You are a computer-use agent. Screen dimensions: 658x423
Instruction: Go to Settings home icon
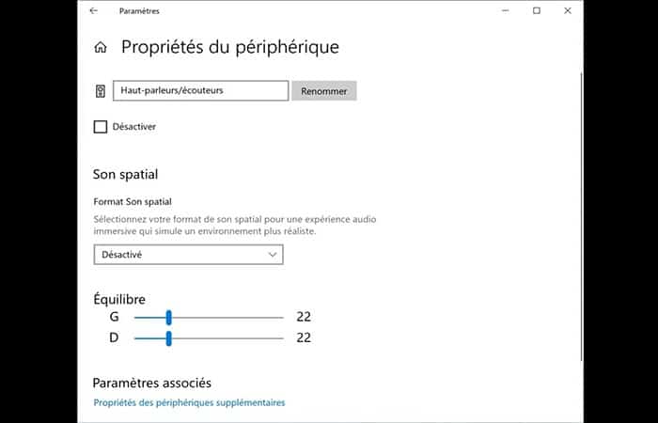100,47
